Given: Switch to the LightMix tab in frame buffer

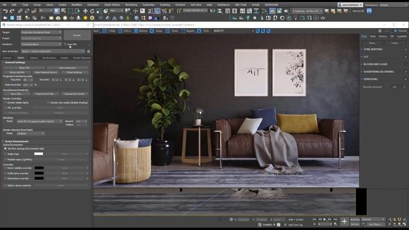Looking at the screenshot, I should click(x=402, y=36).
